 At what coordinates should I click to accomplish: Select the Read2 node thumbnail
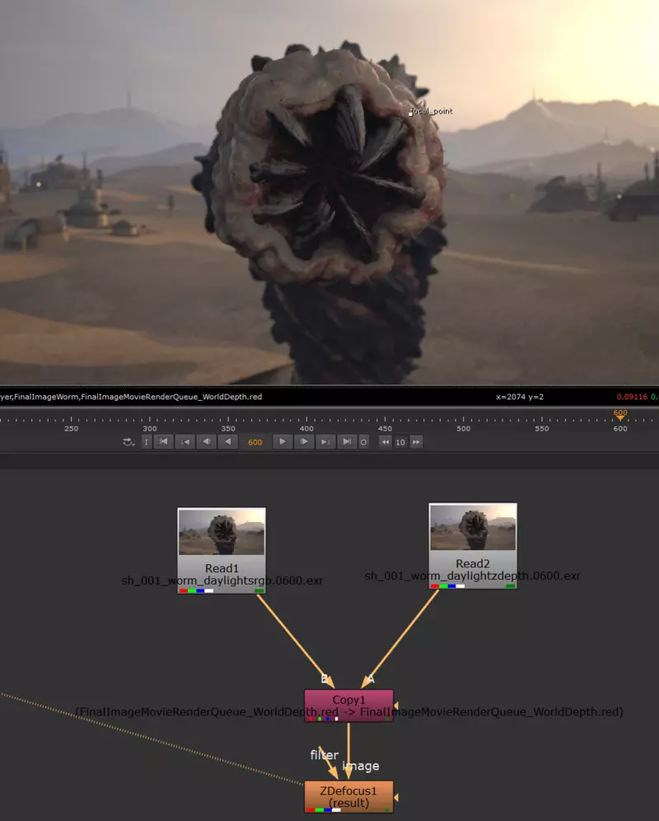coord(473,528)
